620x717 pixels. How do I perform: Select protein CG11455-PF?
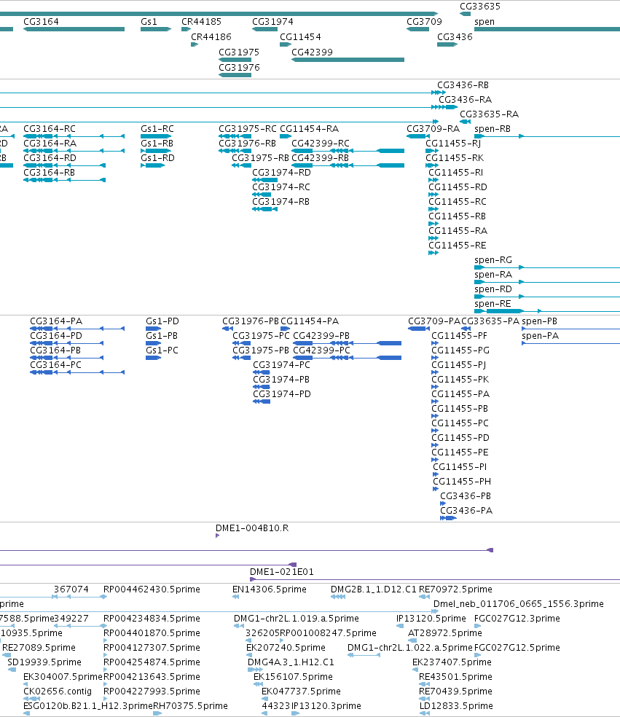pos(460,336)
